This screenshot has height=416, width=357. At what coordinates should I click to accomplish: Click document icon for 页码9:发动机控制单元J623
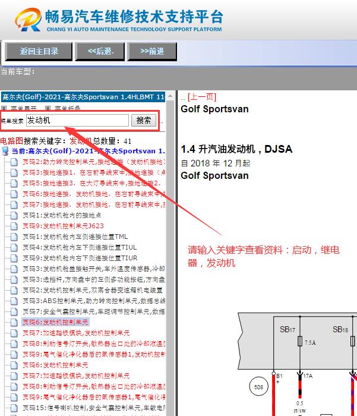[x=14, y=226]
